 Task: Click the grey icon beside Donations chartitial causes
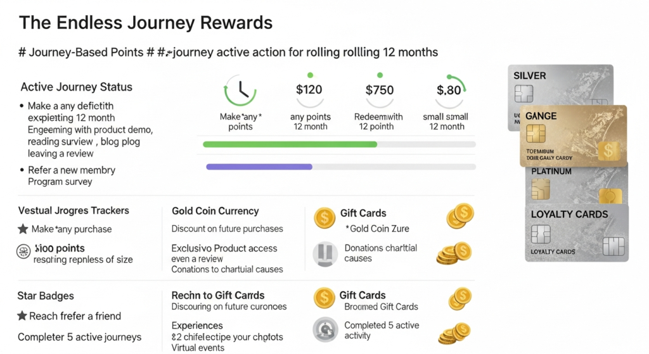(x=324, y=253)
